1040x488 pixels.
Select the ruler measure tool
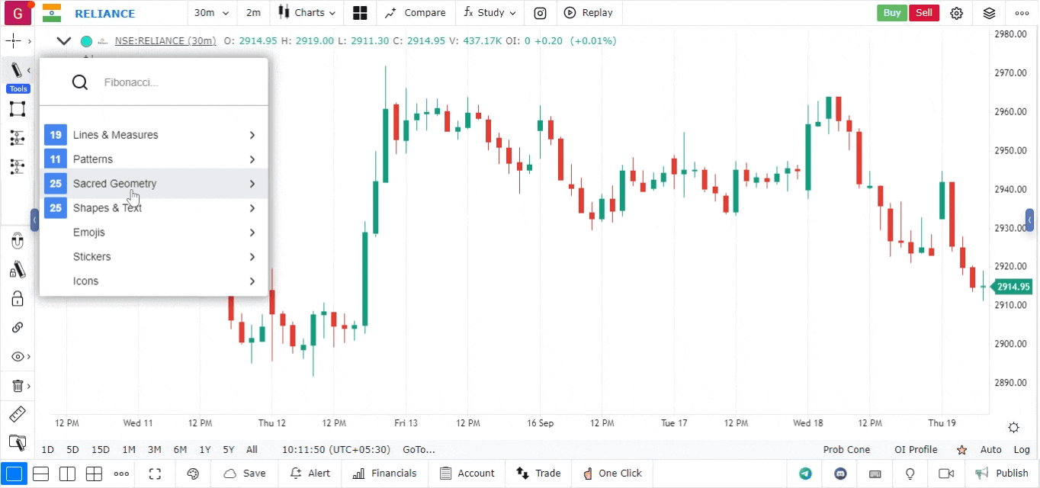coord(17,415)
